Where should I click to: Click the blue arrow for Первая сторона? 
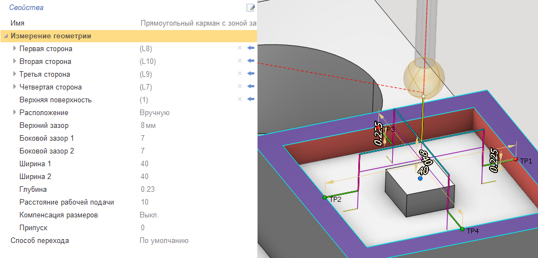250,48
